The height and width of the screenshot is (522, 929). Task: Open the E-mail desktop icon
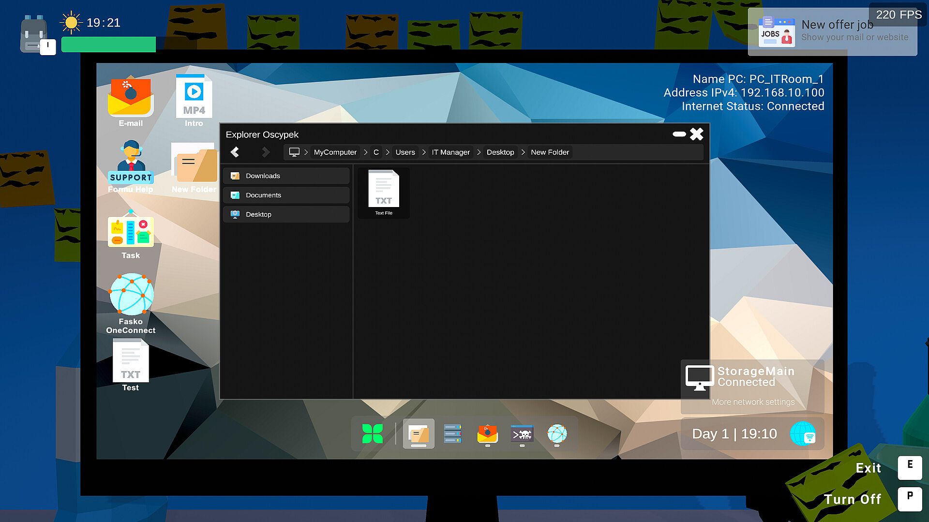[x=131, y=99]
